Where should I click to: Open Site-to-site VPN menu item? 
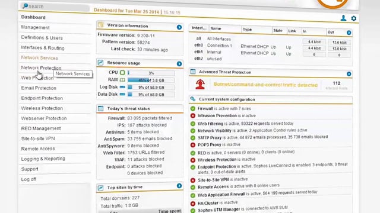pyautogui.click(x=38, y=138)
